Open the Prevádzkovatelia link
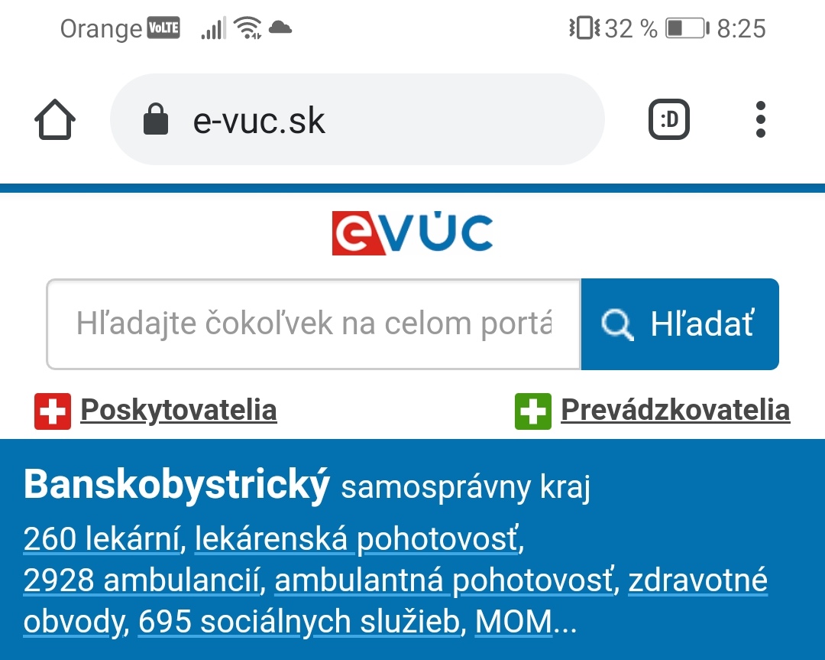The height and width of the screenshot is (660, 825). 675,411
